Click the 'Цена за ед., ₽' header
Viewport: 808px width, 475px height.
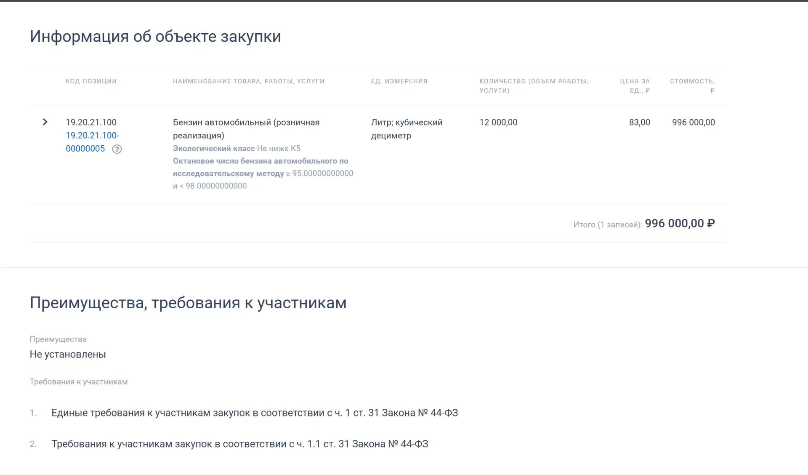pyautogui.click(x=635, y=86)
